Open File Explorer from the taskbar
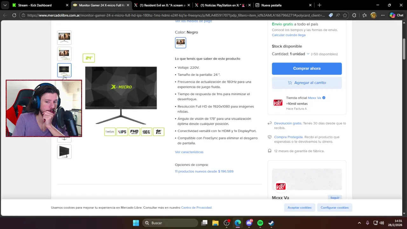Image resolution: width=407 pixels, height=229 pixels. click(x=215, y=223)
